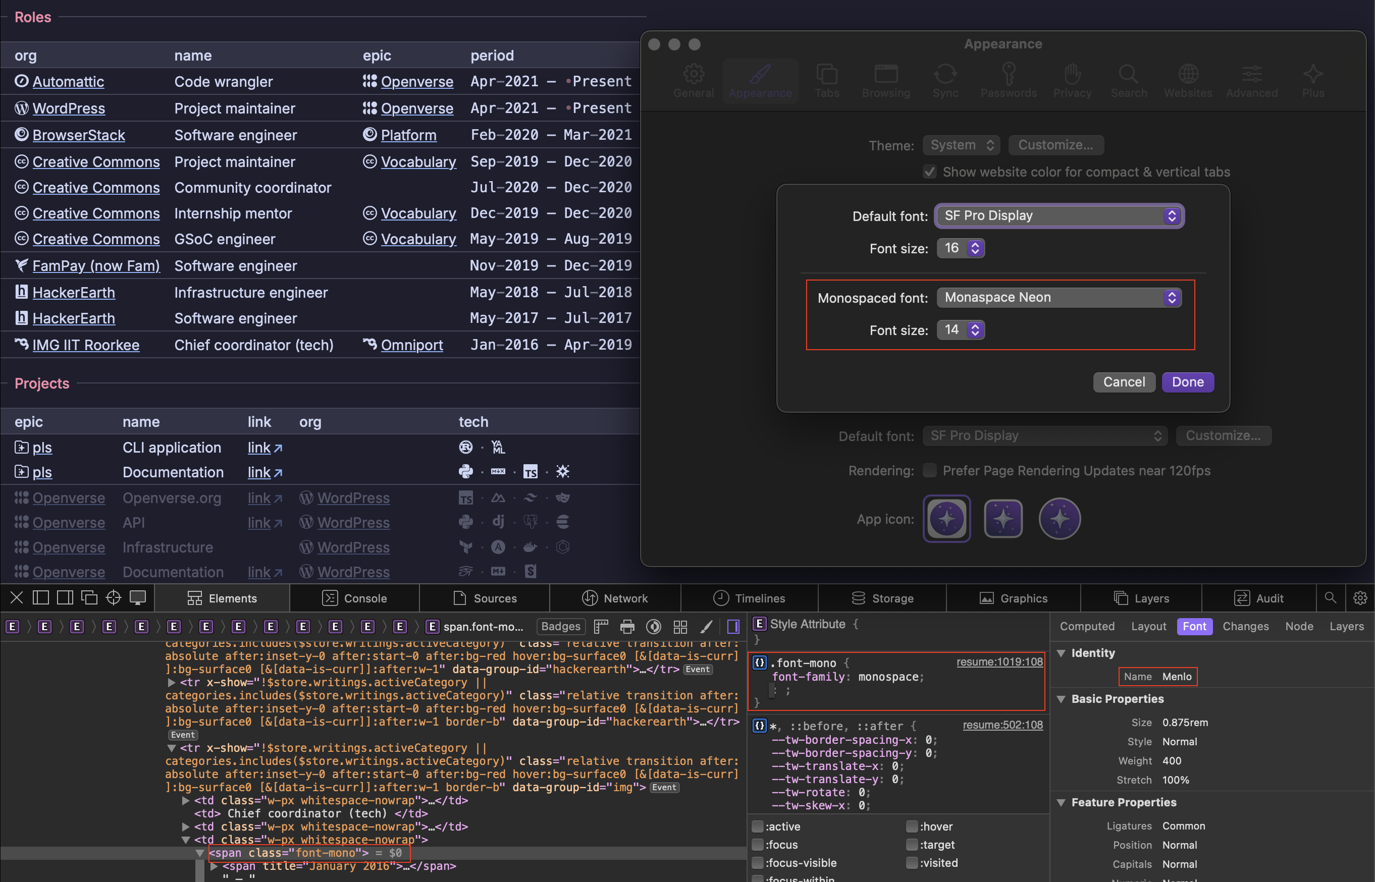Toggle the paint flashing brush icon
The image size is (1375, 882).
click(x=706, y=627)
